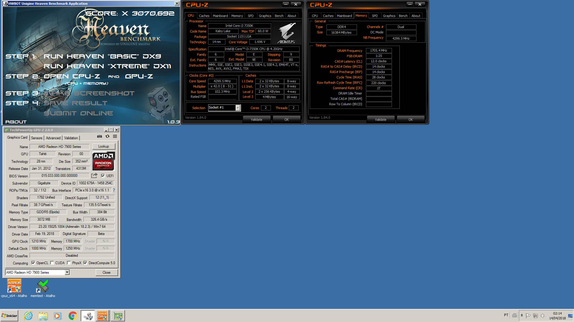This screenshot has height=322, width=574.
Task: Select the Heaven Benchmark taskbar item
Action: tap(88, 316)
